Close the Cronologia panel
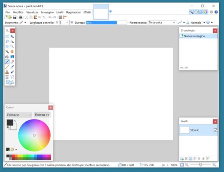The image size is (224, 172). pos(215,30)
